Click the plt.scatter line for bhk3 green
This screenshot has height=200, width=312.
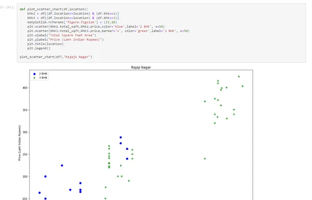click(x=108, y=31)
